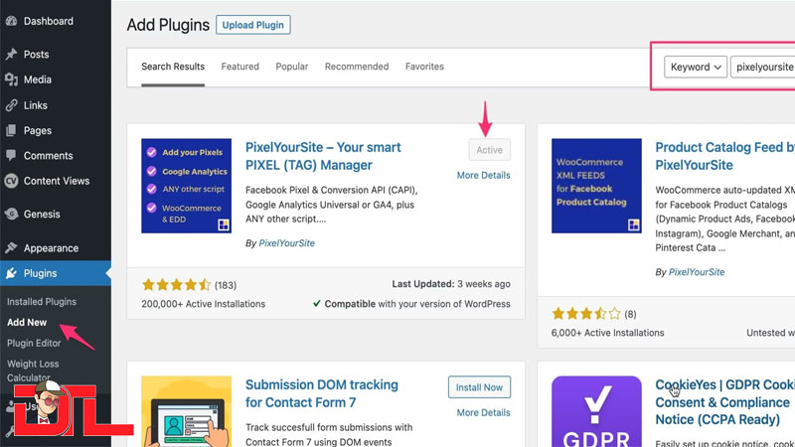
Task: Click the Product Catalog Feed star rating
Action: tap(586, 314)
